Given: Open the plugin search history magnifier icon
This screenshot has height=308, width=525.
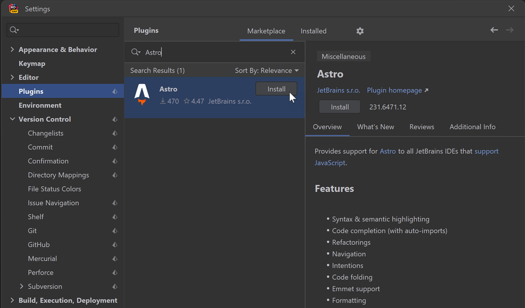Looking at the screenshot, I should tap(136, 52).
